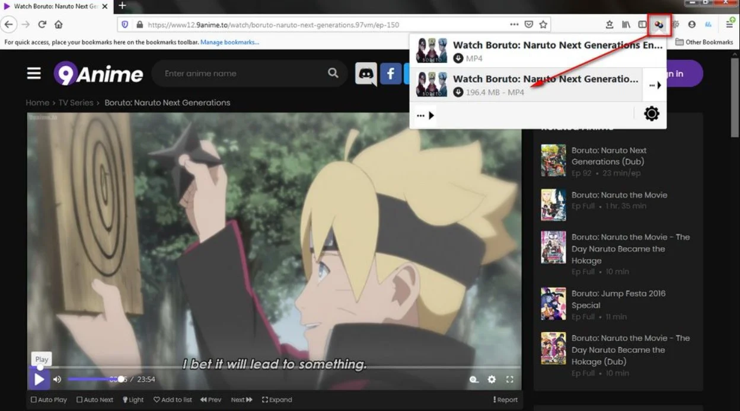Open a new browser tab
The height and width of the screenshot is (411, 740).
tap(122, 6)
